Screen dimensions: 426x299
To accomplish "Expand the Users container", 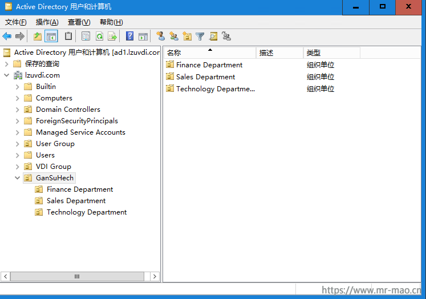I will click(x=18, y=155).
